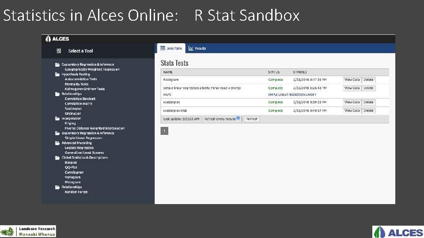Click '2/22/2018, 8:39:25 PM' start time
This screenshot has height=238, width=424.
click(310, 102)
